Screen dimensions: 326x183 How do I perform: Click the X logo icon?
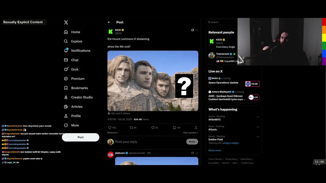pos(66,22)
